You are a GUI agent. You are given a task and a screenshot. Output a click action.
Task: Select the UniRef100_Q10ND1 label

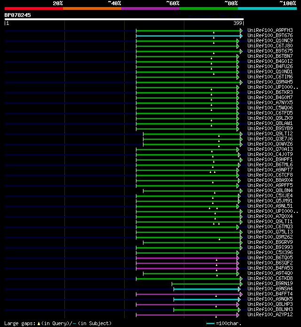pos(270,71)
